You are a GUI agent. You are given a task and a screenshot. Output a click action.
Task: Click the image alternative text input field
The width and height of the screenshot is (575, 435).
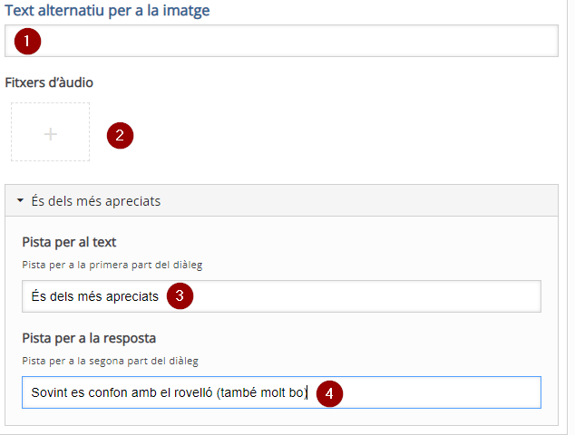tap(281, 41)
